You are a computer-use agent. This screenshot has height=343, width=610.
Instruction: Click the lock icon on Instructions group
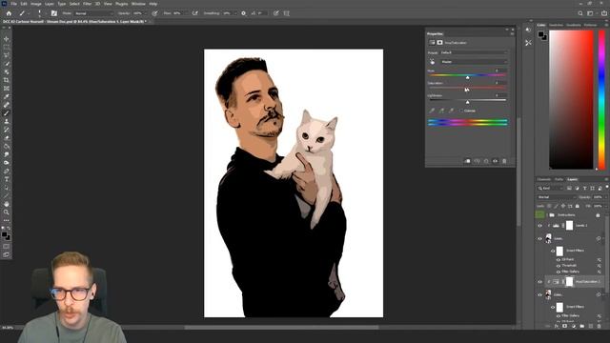tap(598, 215)
